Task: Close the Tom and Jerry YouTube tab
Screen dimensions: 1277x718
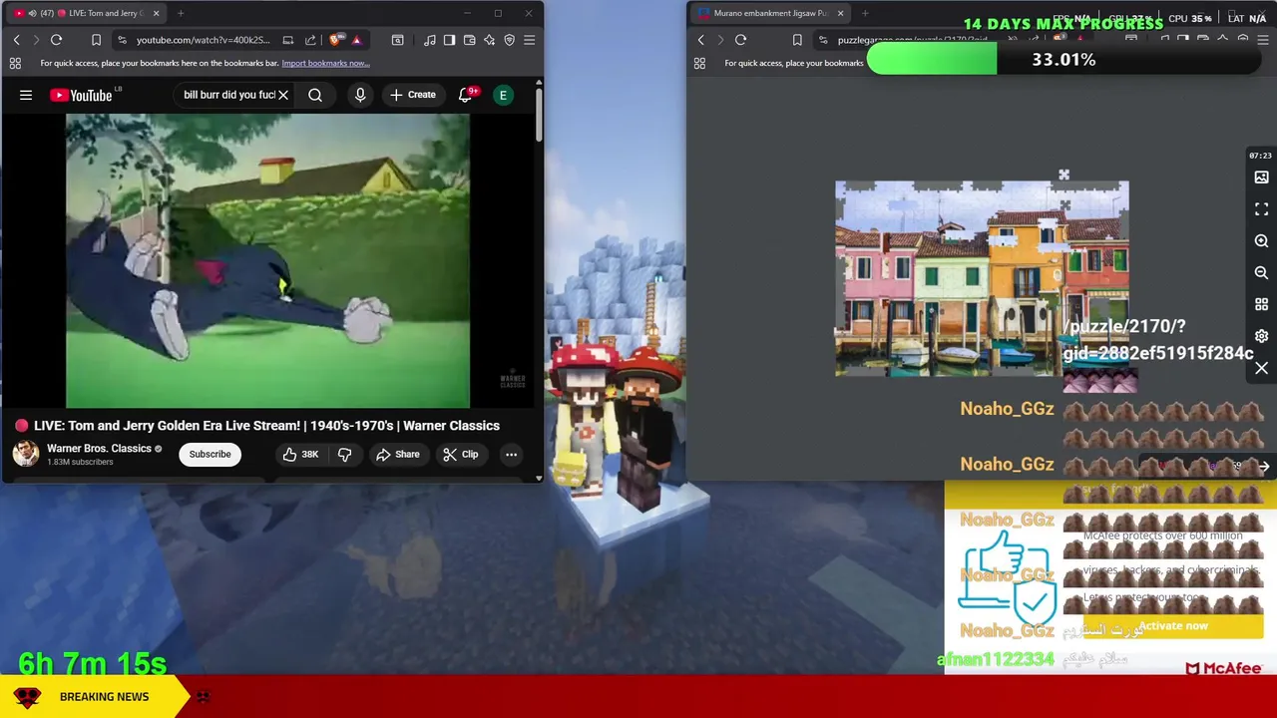Action: click(156, 13)
